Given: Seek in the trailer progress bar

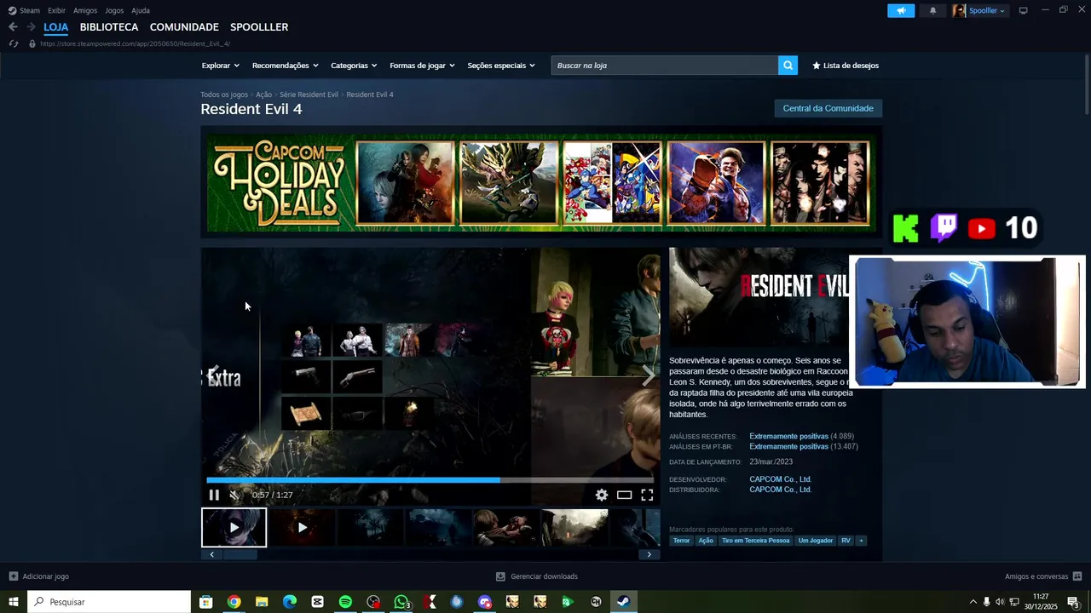Looking at the screenshot, I should click(x=430, y=480).
